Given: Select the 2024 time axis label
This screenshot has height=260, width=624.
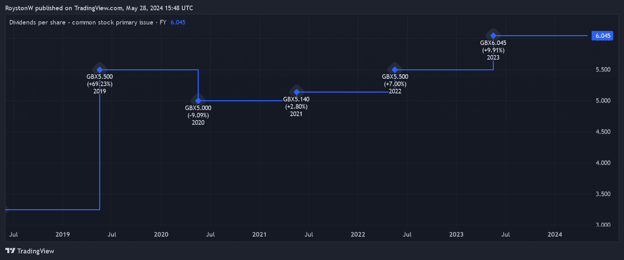Looking at the screenshot, I should [554, 234].
